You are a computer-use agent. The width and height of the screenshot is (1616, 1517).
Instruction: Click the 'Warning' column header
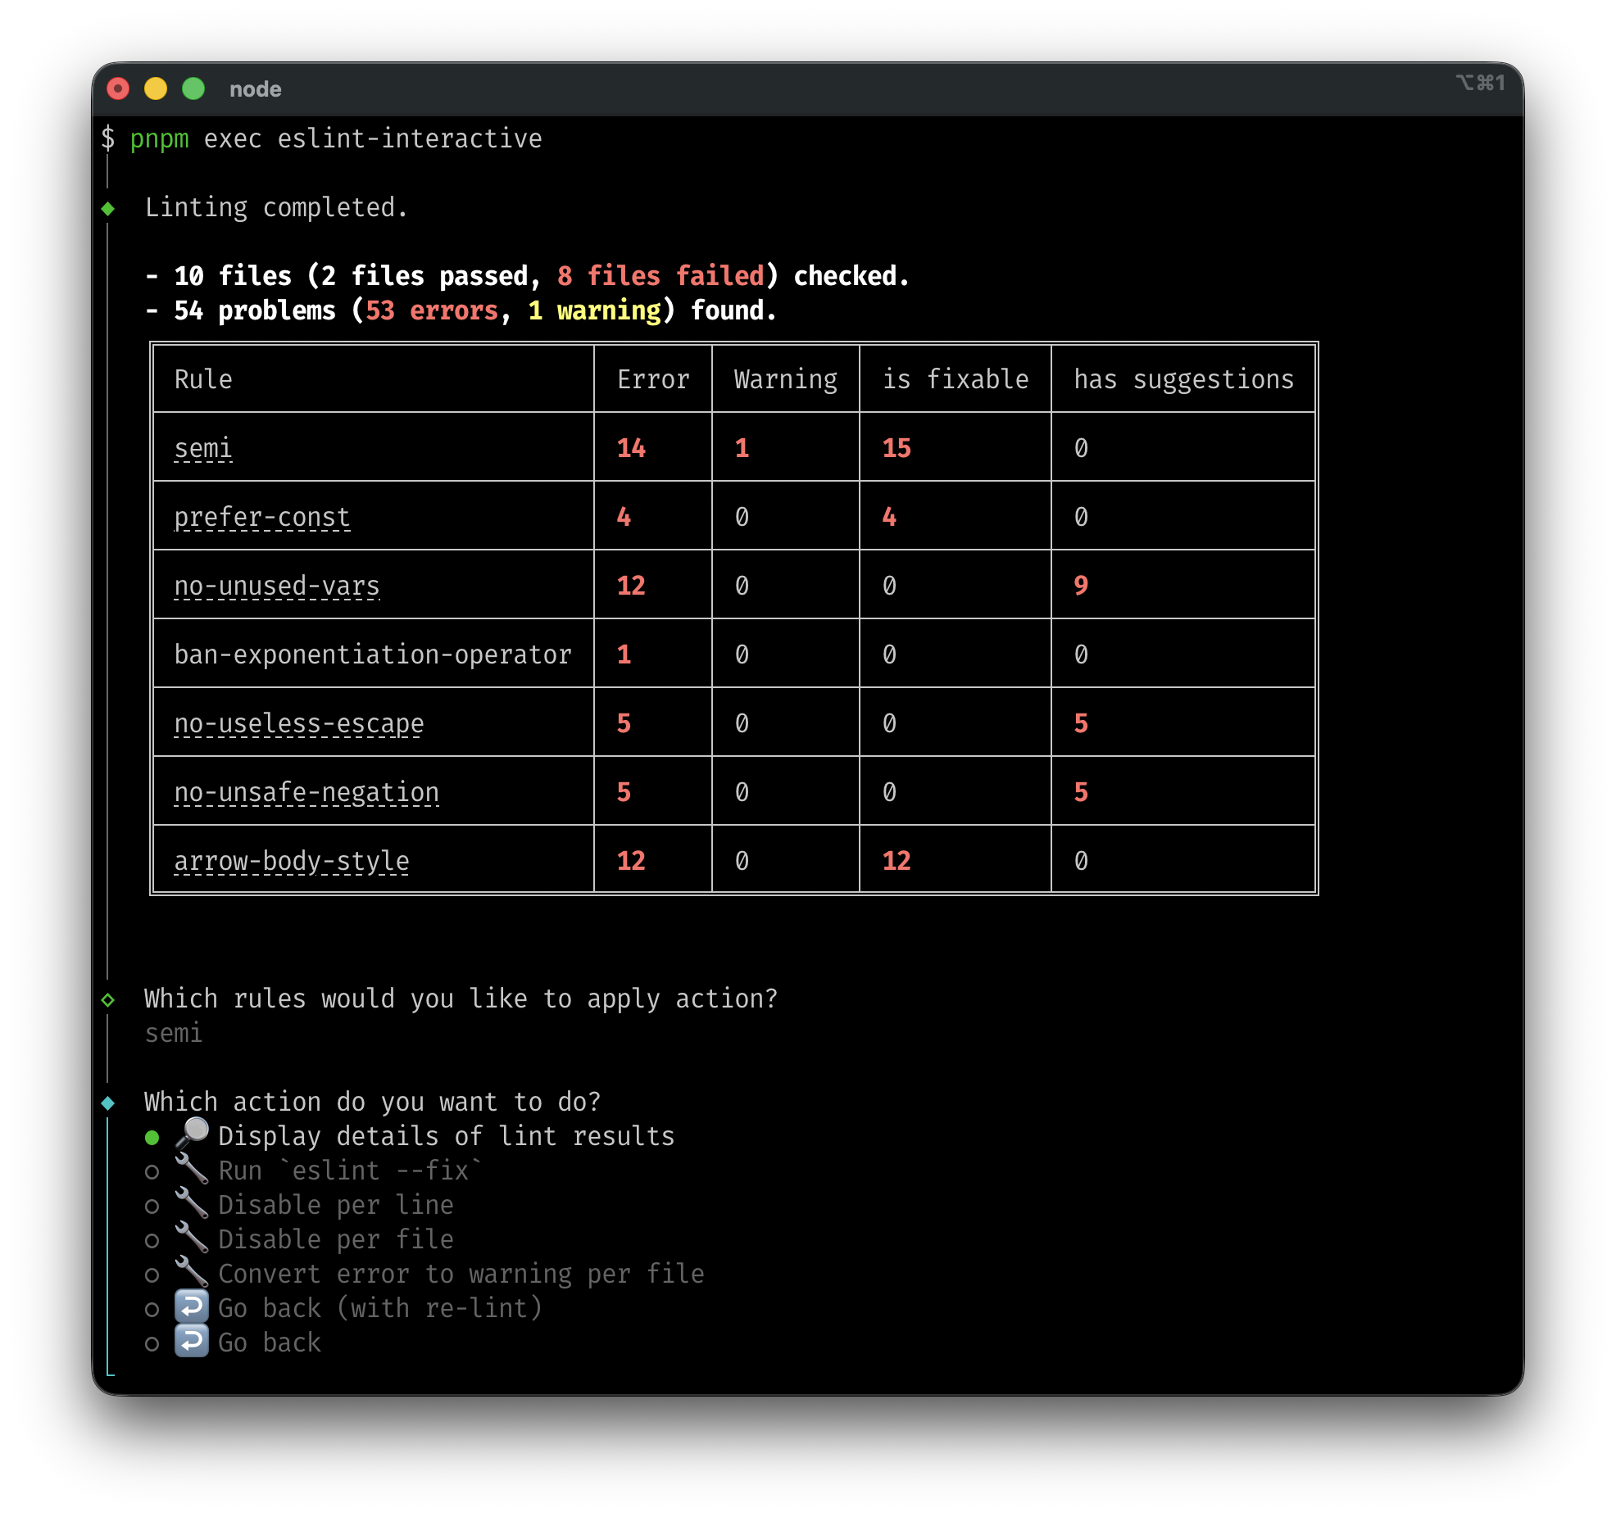(786, 379)
